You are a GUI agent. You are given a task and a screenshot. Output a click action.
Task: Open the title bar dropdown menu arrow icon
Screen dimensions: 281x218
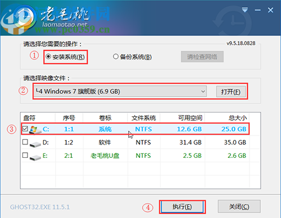click(244, 10)
